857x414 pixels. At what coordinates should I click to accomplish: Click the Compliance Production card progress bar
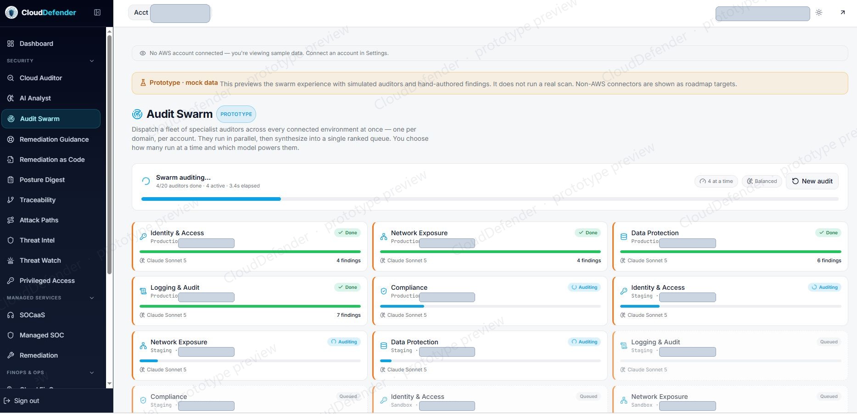(490, 306)
